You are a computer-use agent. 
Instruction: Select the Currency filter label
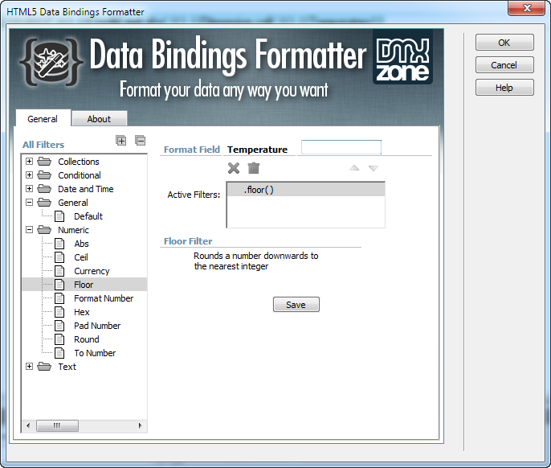click(92, 271)
